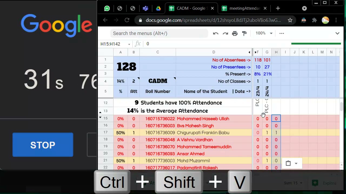The image size is (346, 194).
Task: Click the large 128 cell
Action: (127, 67)
